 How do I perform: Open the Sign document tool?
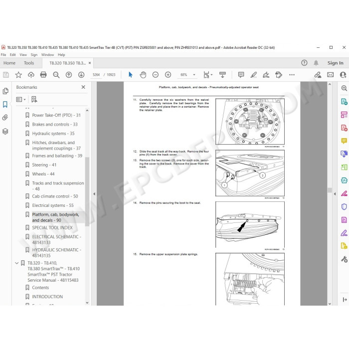pyautogui.click(x=266, y=75)
